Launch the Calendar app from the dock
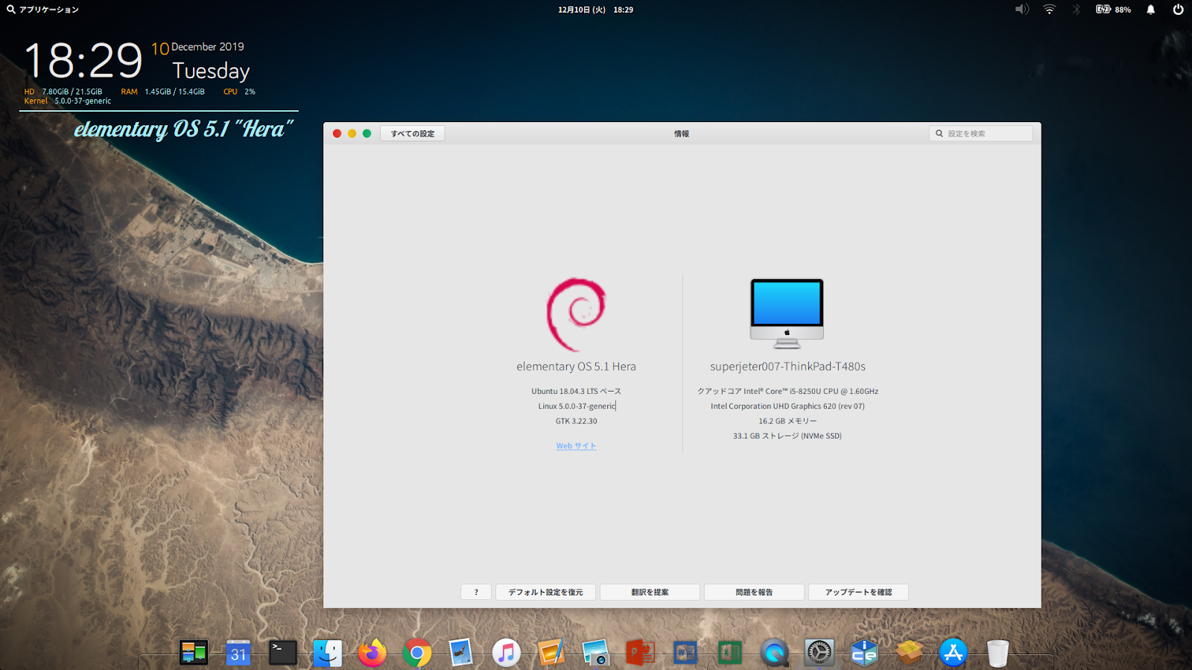Screen dimensions: 1192x670 238,653
